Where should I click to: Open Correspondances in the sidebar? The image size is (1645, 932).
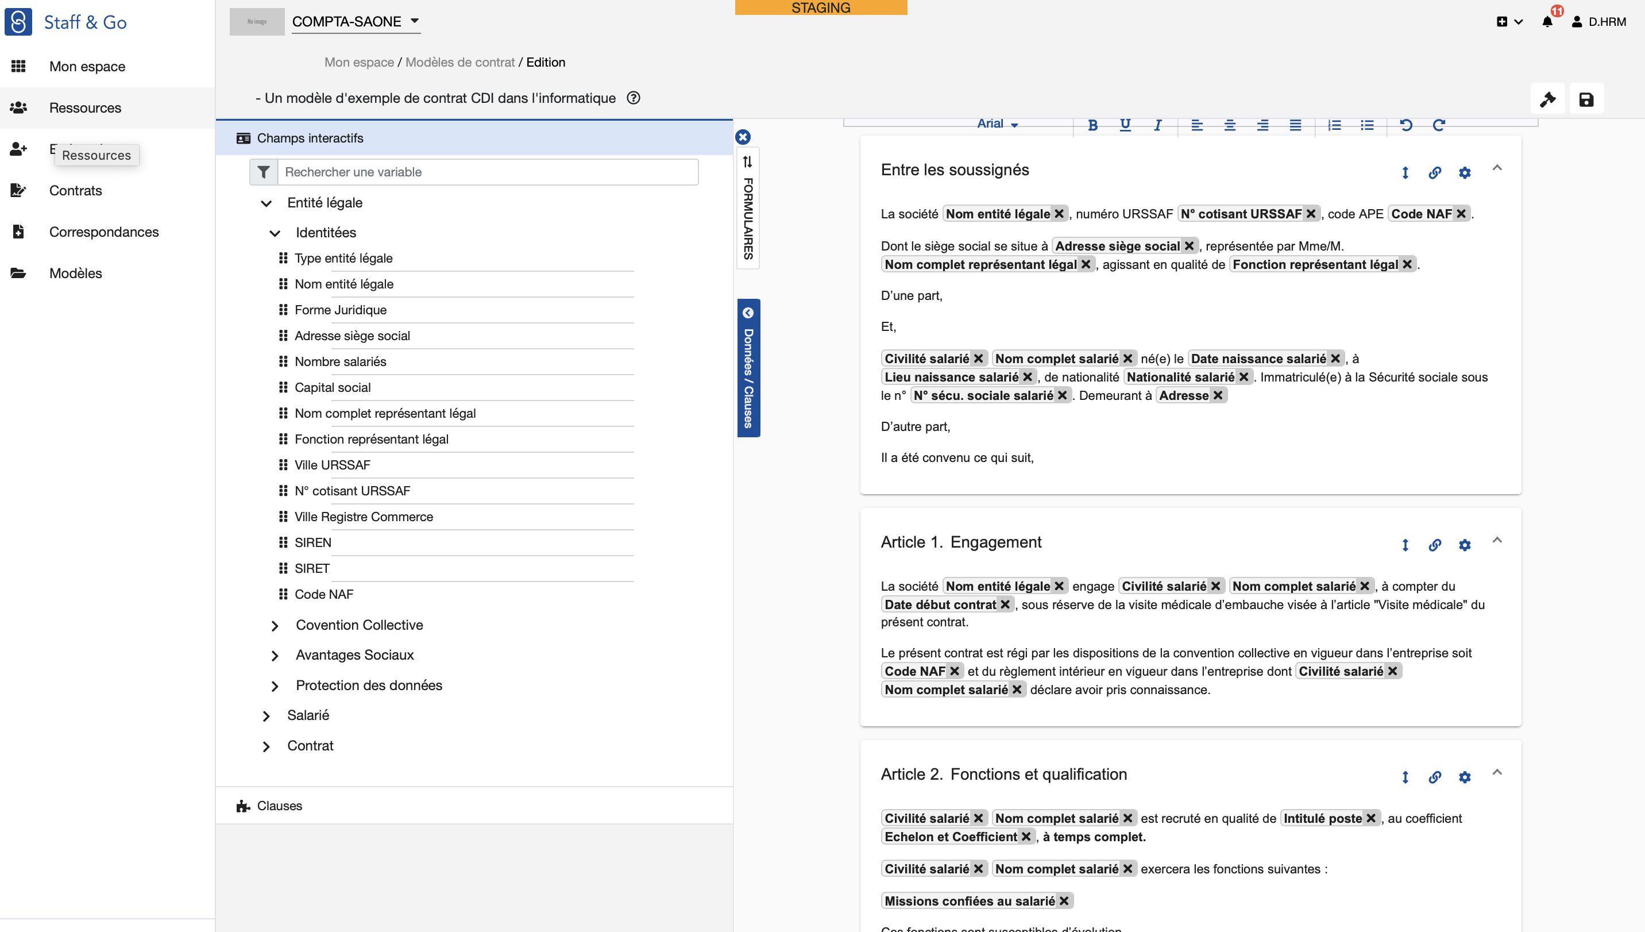[x=103, y=232]
